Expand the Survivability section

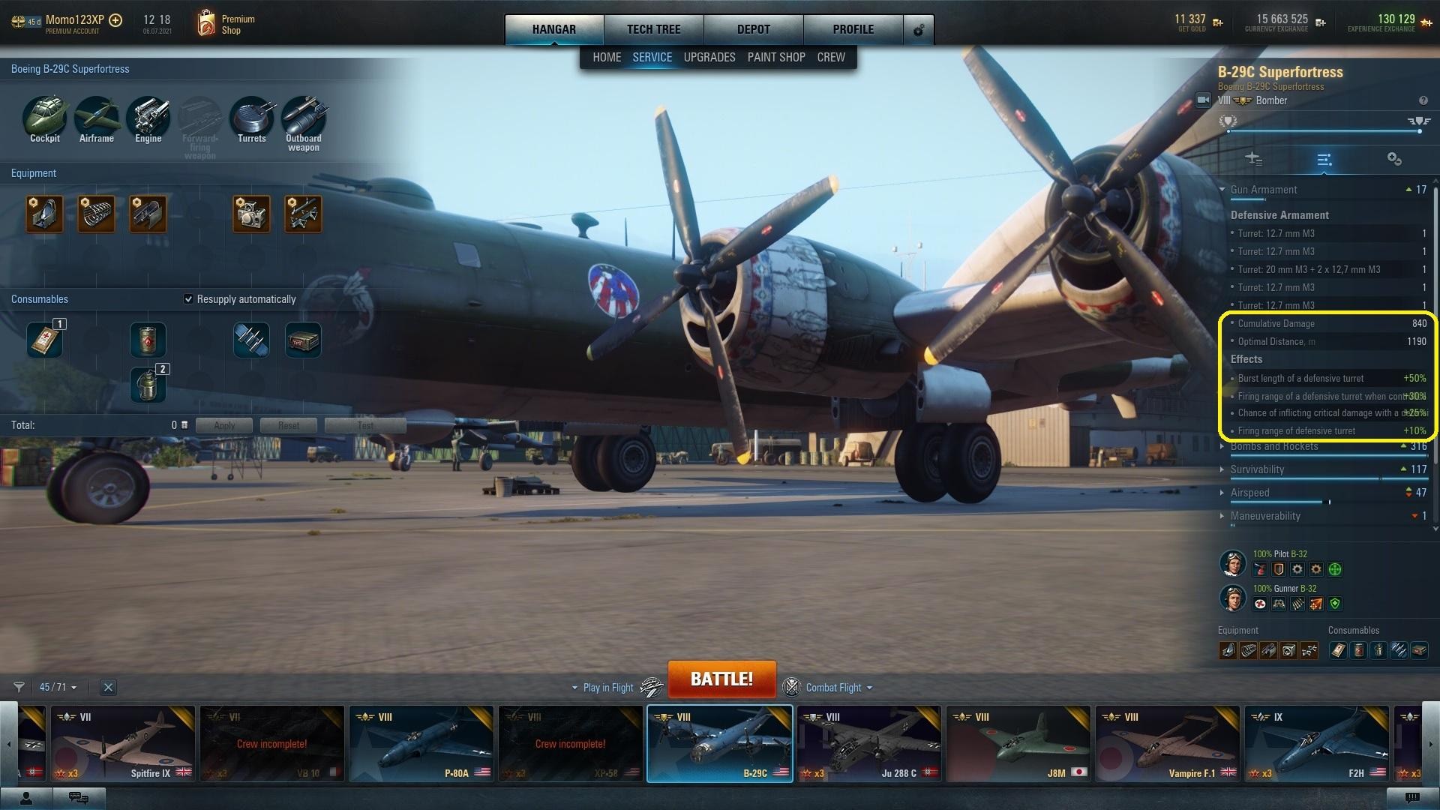tap(1257, 469)
